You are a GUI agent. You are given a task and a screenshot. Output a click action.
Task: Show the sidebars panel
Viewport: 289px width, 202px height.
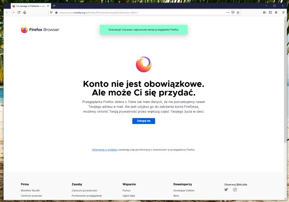pos(270,13)
